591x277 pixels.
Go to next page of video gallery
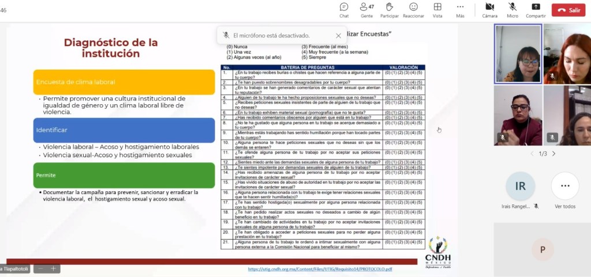553,154
